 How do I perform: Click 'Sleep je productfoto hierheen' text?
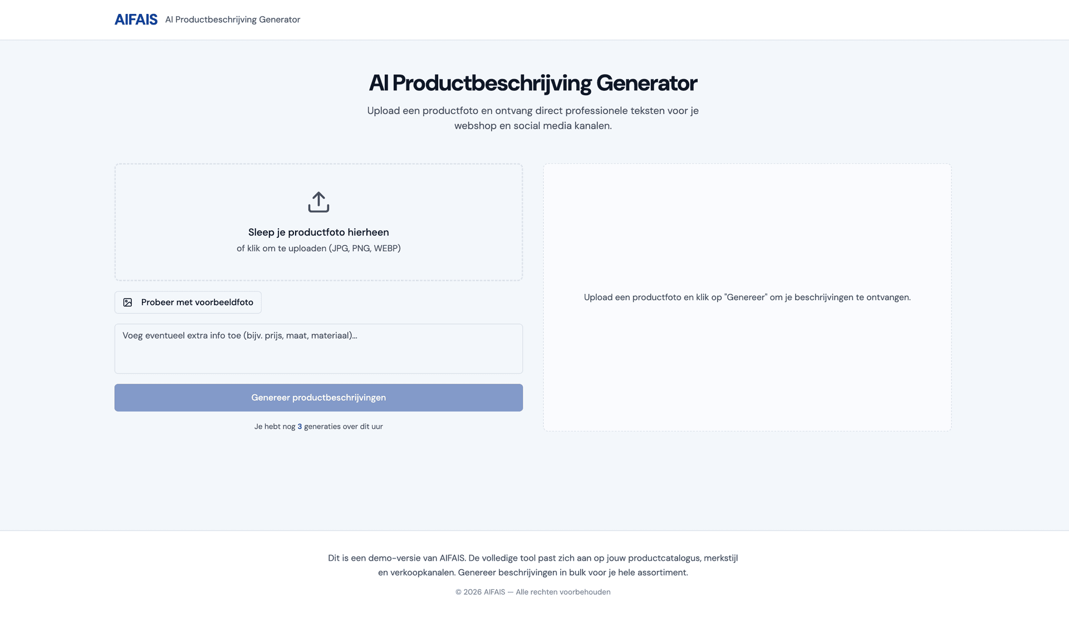[318, 232]
